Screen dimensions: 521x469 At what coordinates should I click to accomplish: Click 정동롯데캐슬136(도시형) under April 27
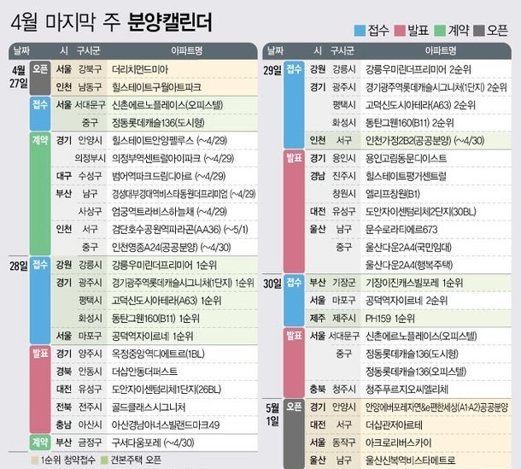[158, 123]
